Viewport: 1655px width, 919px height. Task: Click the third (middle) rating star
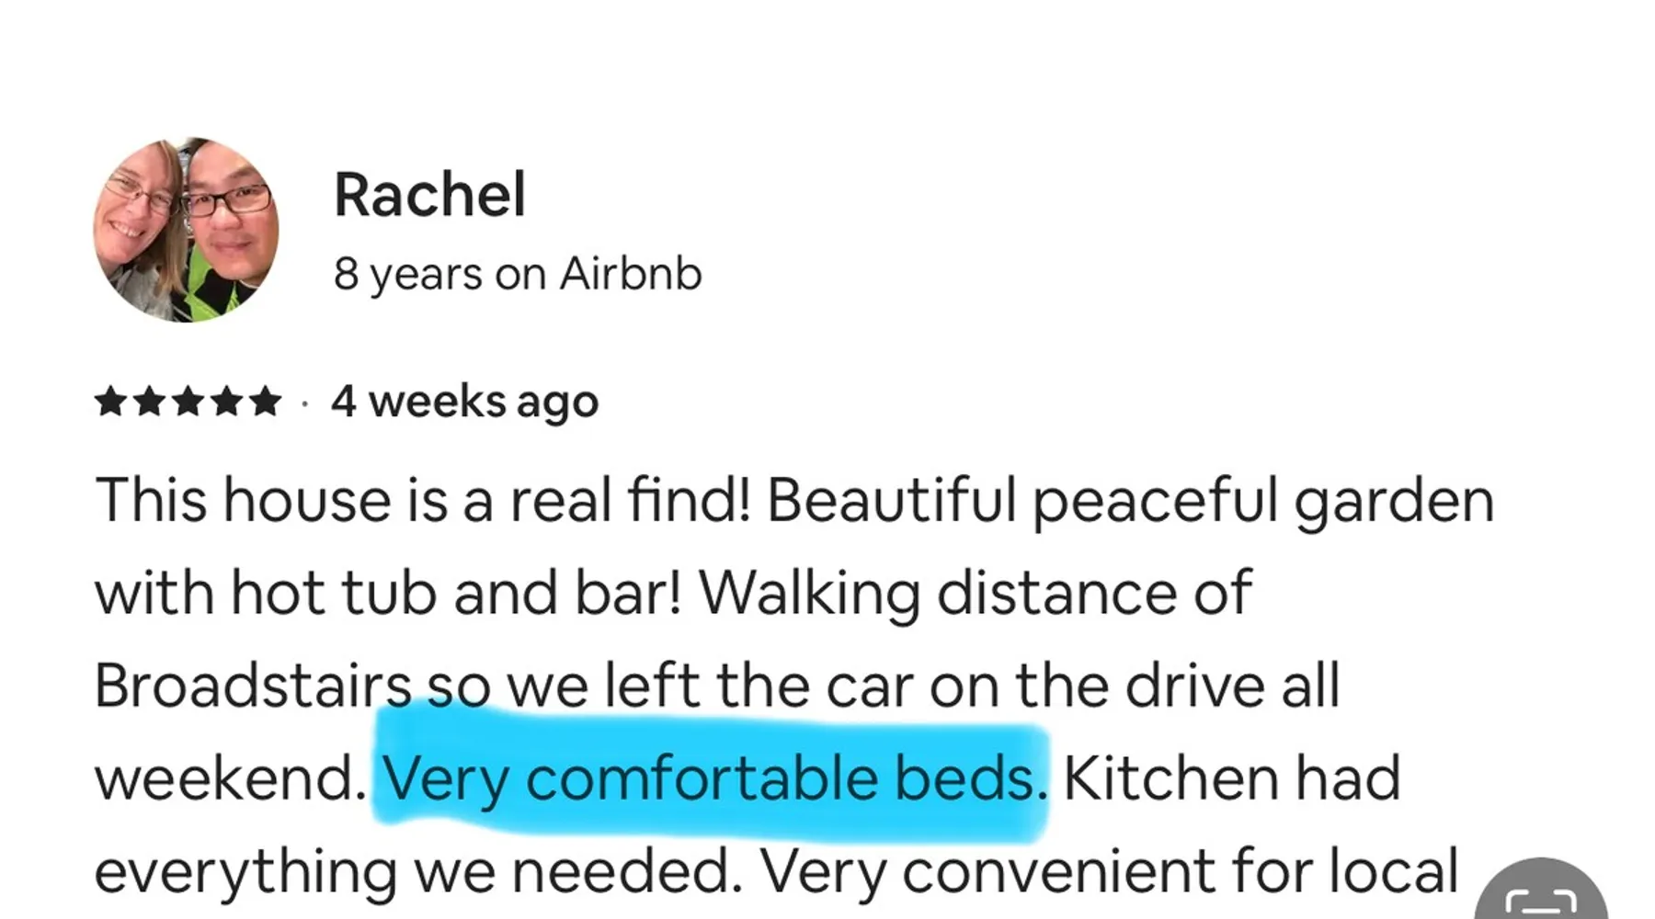pyautogui.click(x=188, y=402)
